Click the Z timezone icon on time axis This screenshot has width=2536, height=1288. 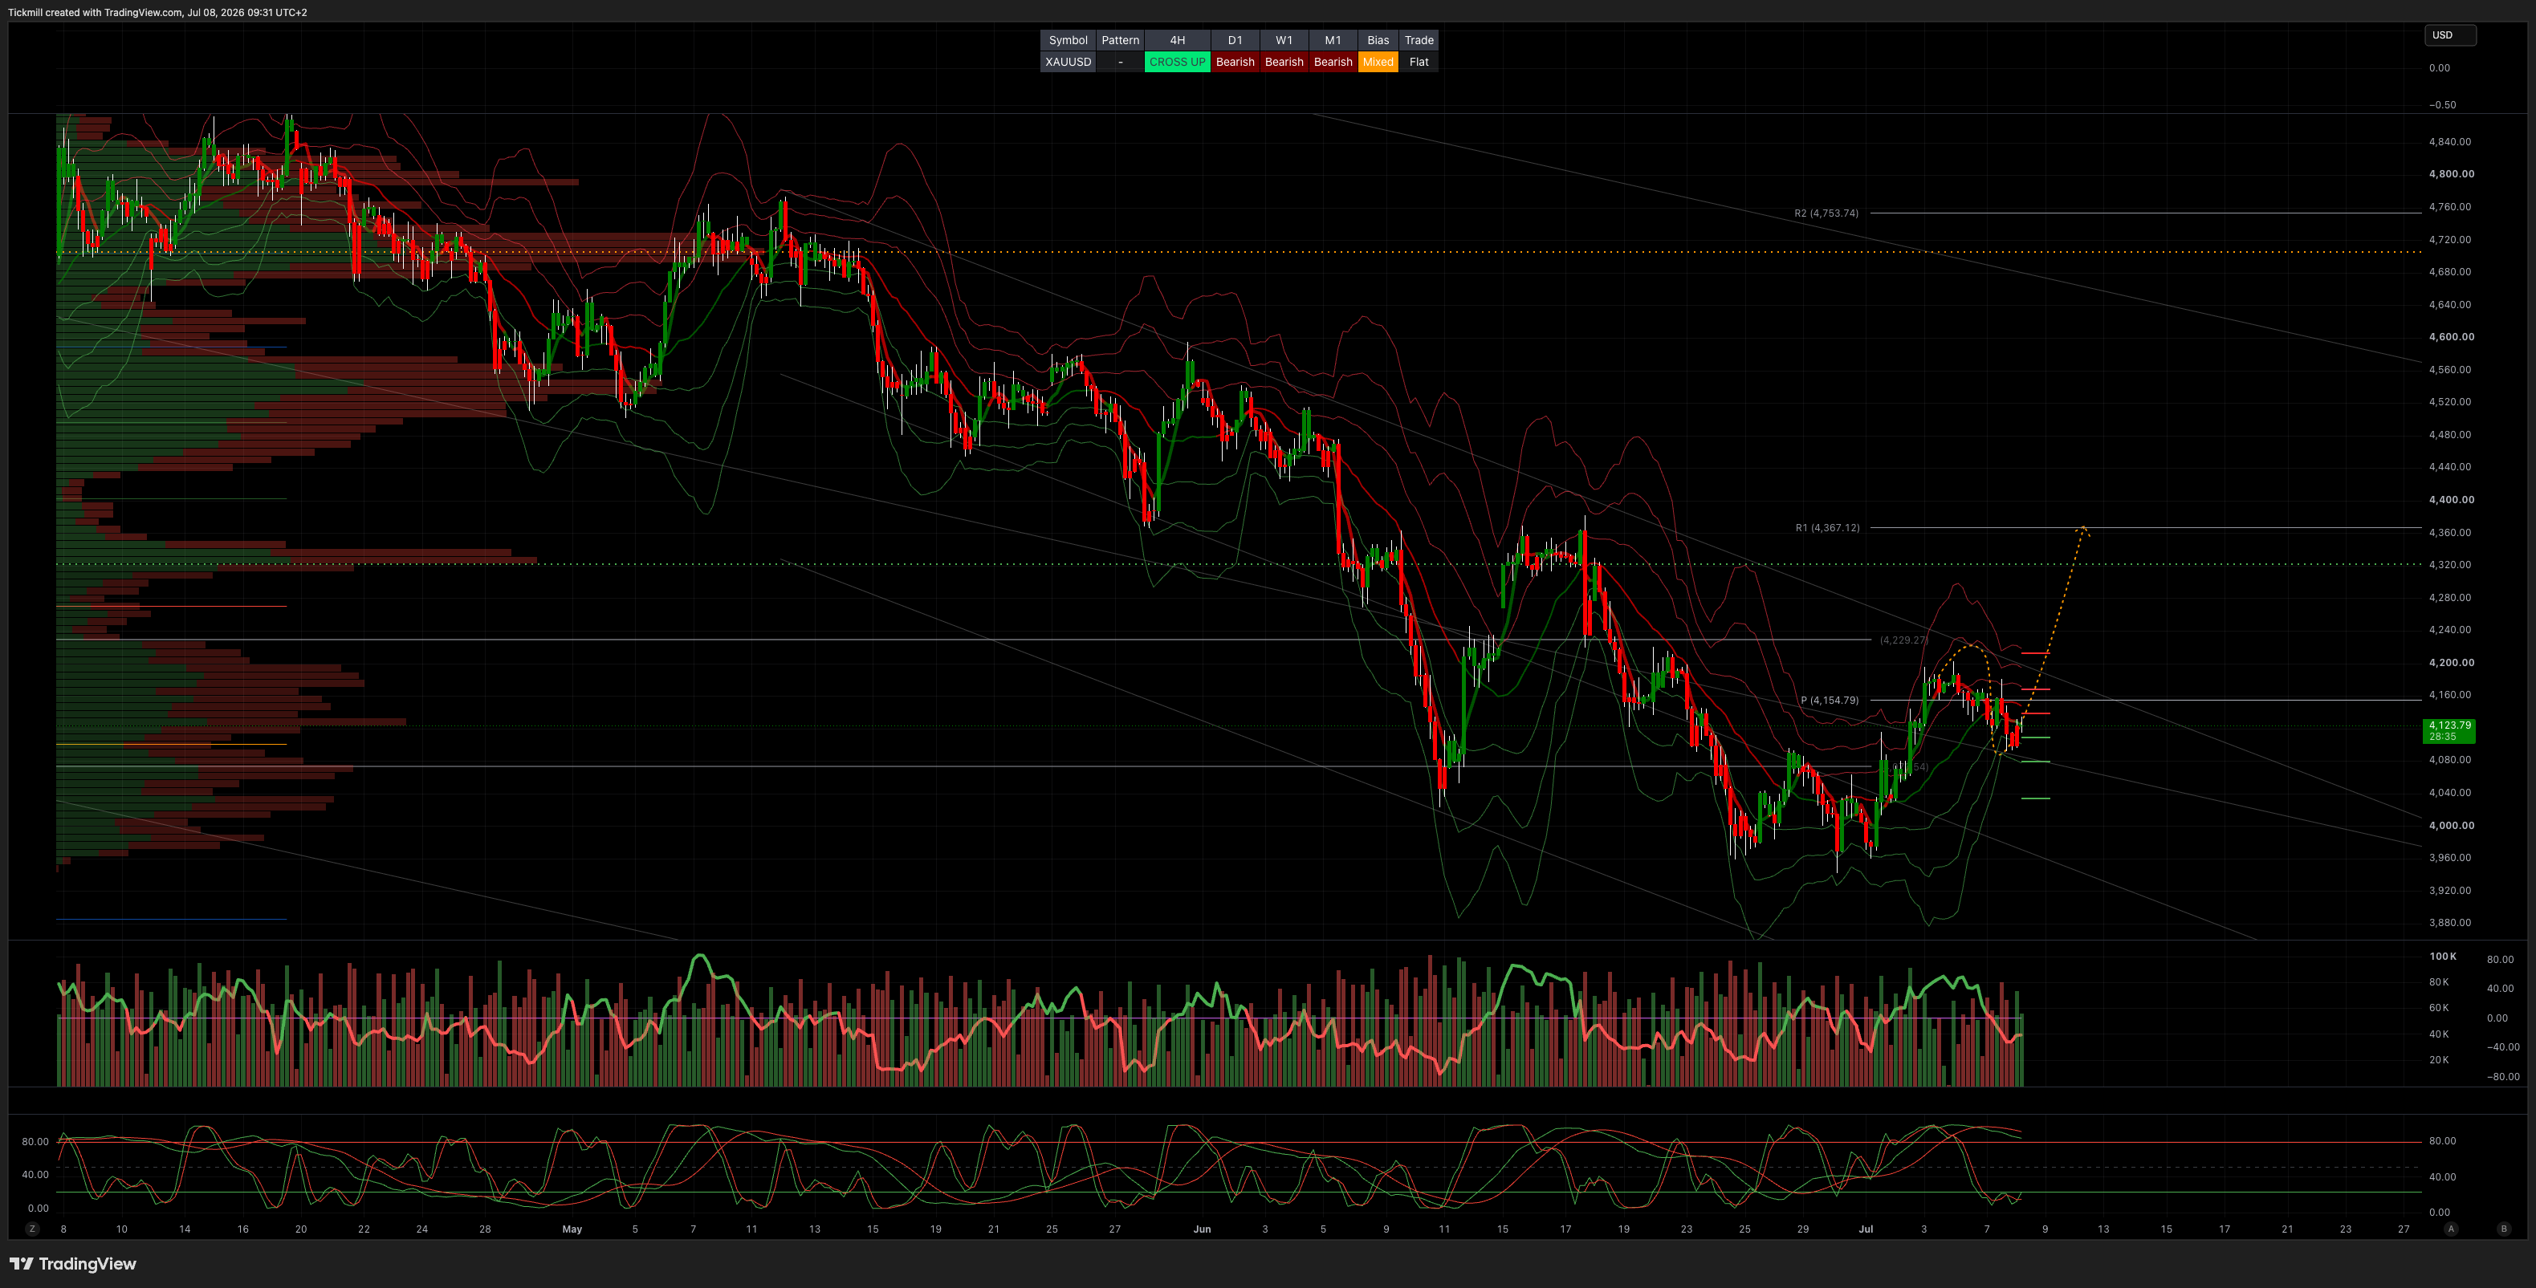pos(32,1228)
